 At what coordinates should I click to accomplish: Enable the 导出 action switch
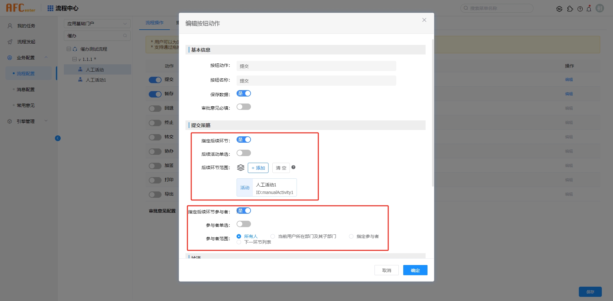tap(155, 195)
